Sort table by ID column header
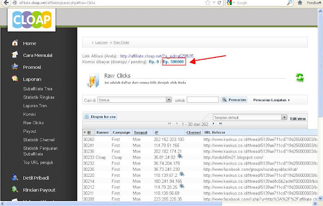 coord(89,132)
